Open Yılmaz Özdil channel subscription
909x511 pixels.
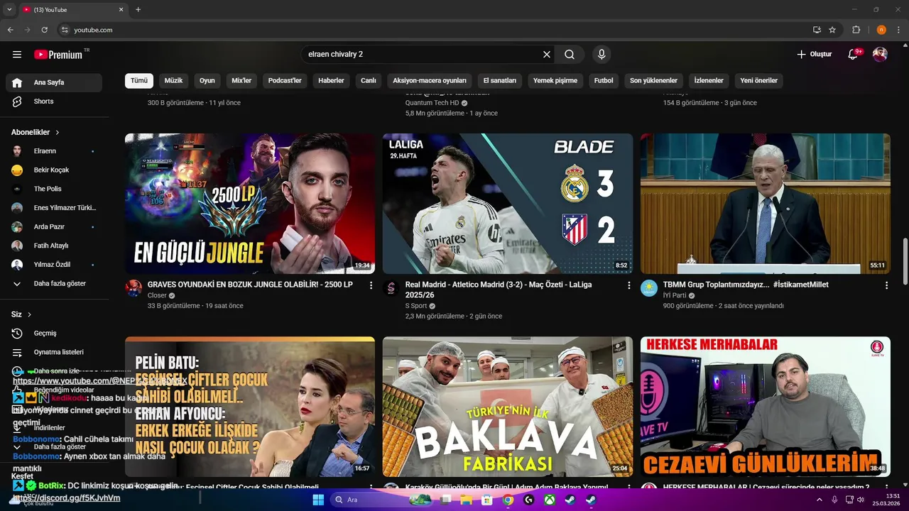pyautogui.click(x=54, y=265)
